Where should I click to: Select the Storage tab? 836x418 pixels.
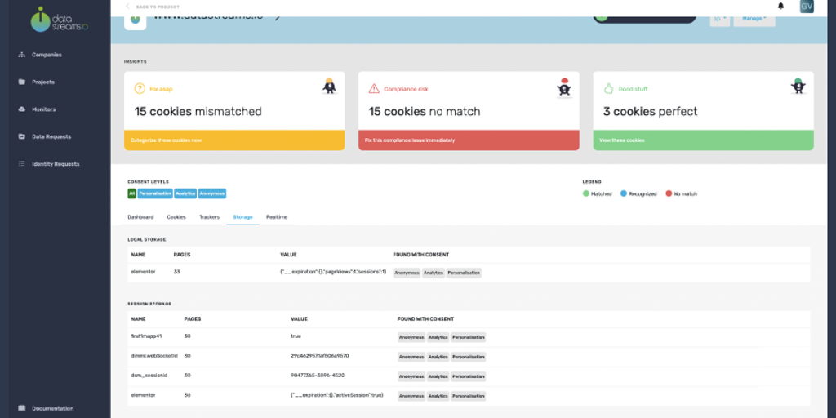click(242, 217)
